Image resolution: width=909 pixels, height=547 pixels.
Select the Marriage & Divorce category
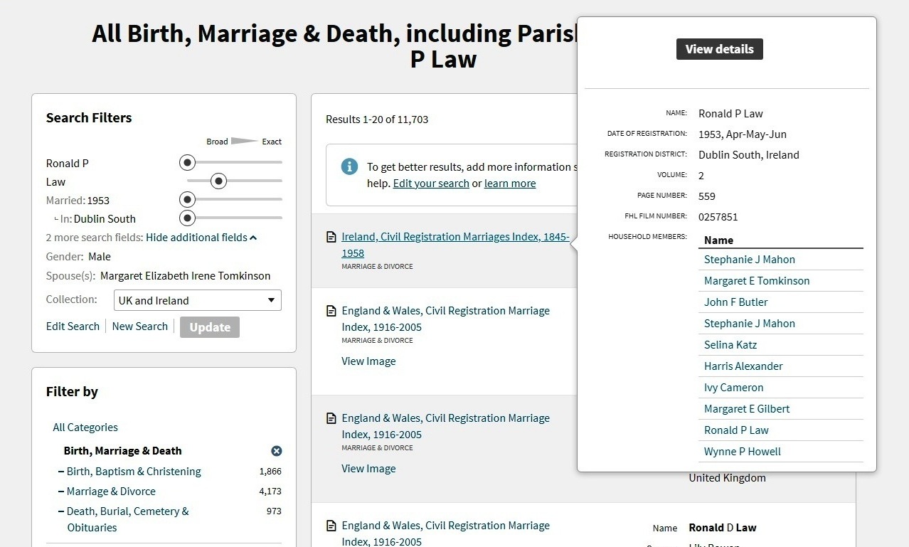click(x=111, y=492)
